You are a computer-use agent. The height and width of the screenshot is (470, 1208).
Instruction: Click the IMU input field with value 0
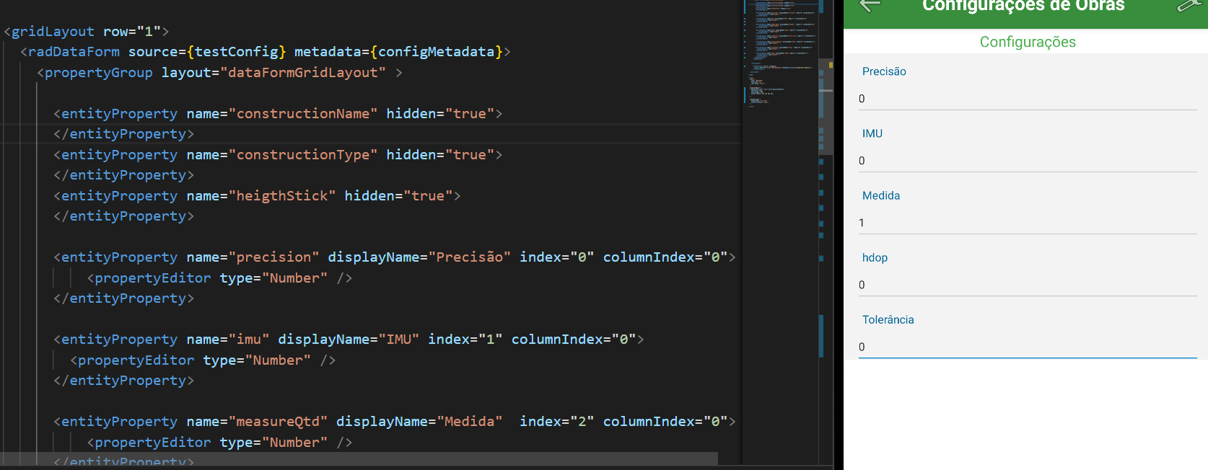(x=1028, y=161)
